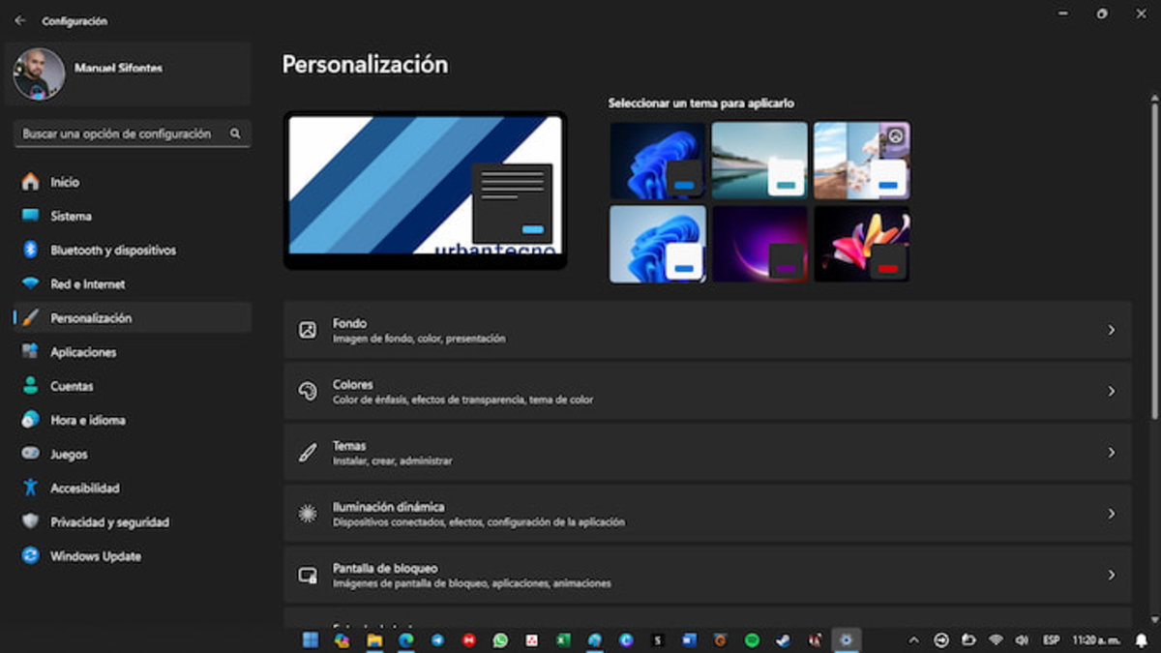
Task: Click the Fondo picture icon
Action: pyautogui.click(x=308, y=330)
